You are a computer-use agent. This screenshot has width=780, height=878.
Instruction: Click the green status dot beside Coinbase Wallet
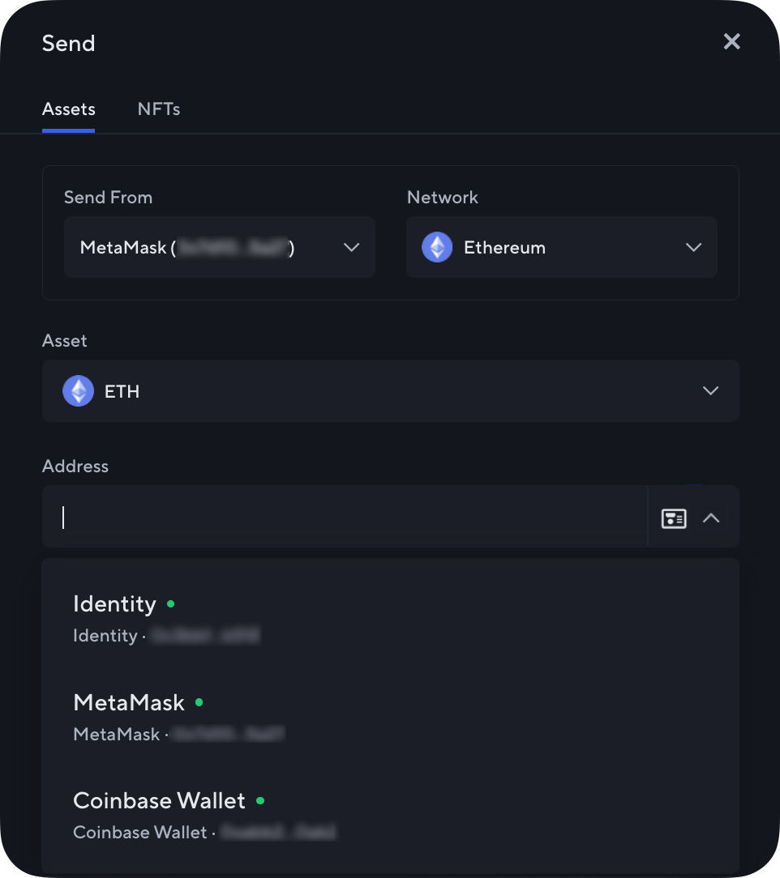[x=260, y=800]
